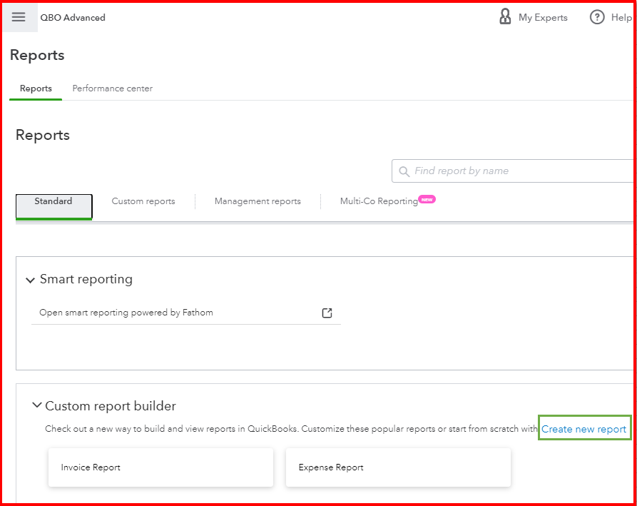Click the Find report by name field

tap(485, 171)
